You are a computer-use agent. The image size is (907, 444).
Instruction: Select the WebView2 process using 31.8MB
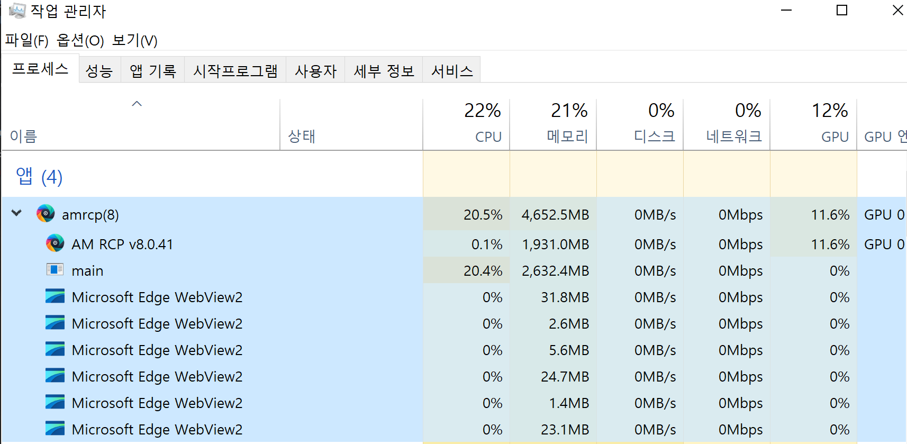tap(157, 297)
